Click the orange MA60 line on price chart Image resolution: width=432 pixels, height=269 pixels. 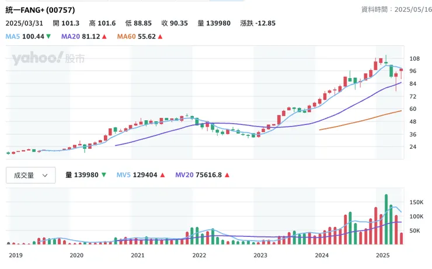click(360, 121)
